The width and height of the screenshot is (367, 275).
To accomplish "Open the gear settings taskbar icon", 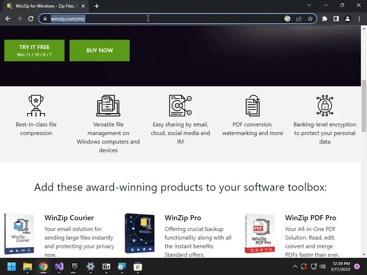I will pos(91,266).
